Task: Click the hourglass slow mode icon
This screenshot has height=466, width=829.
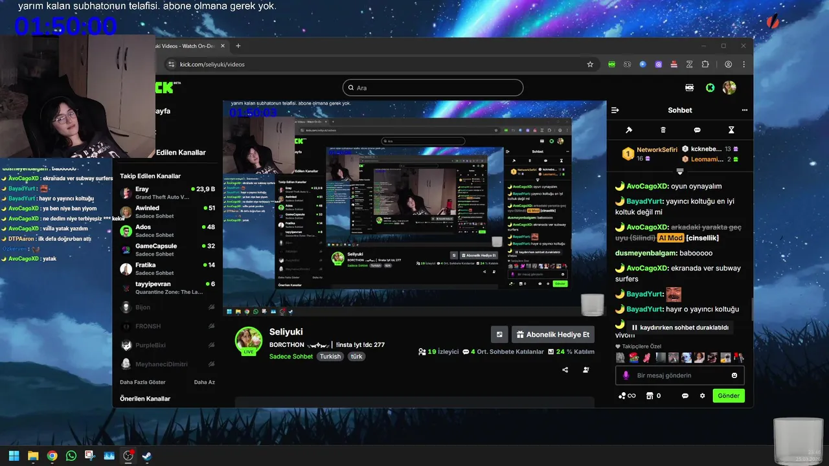Action: (x=731, y=130)
